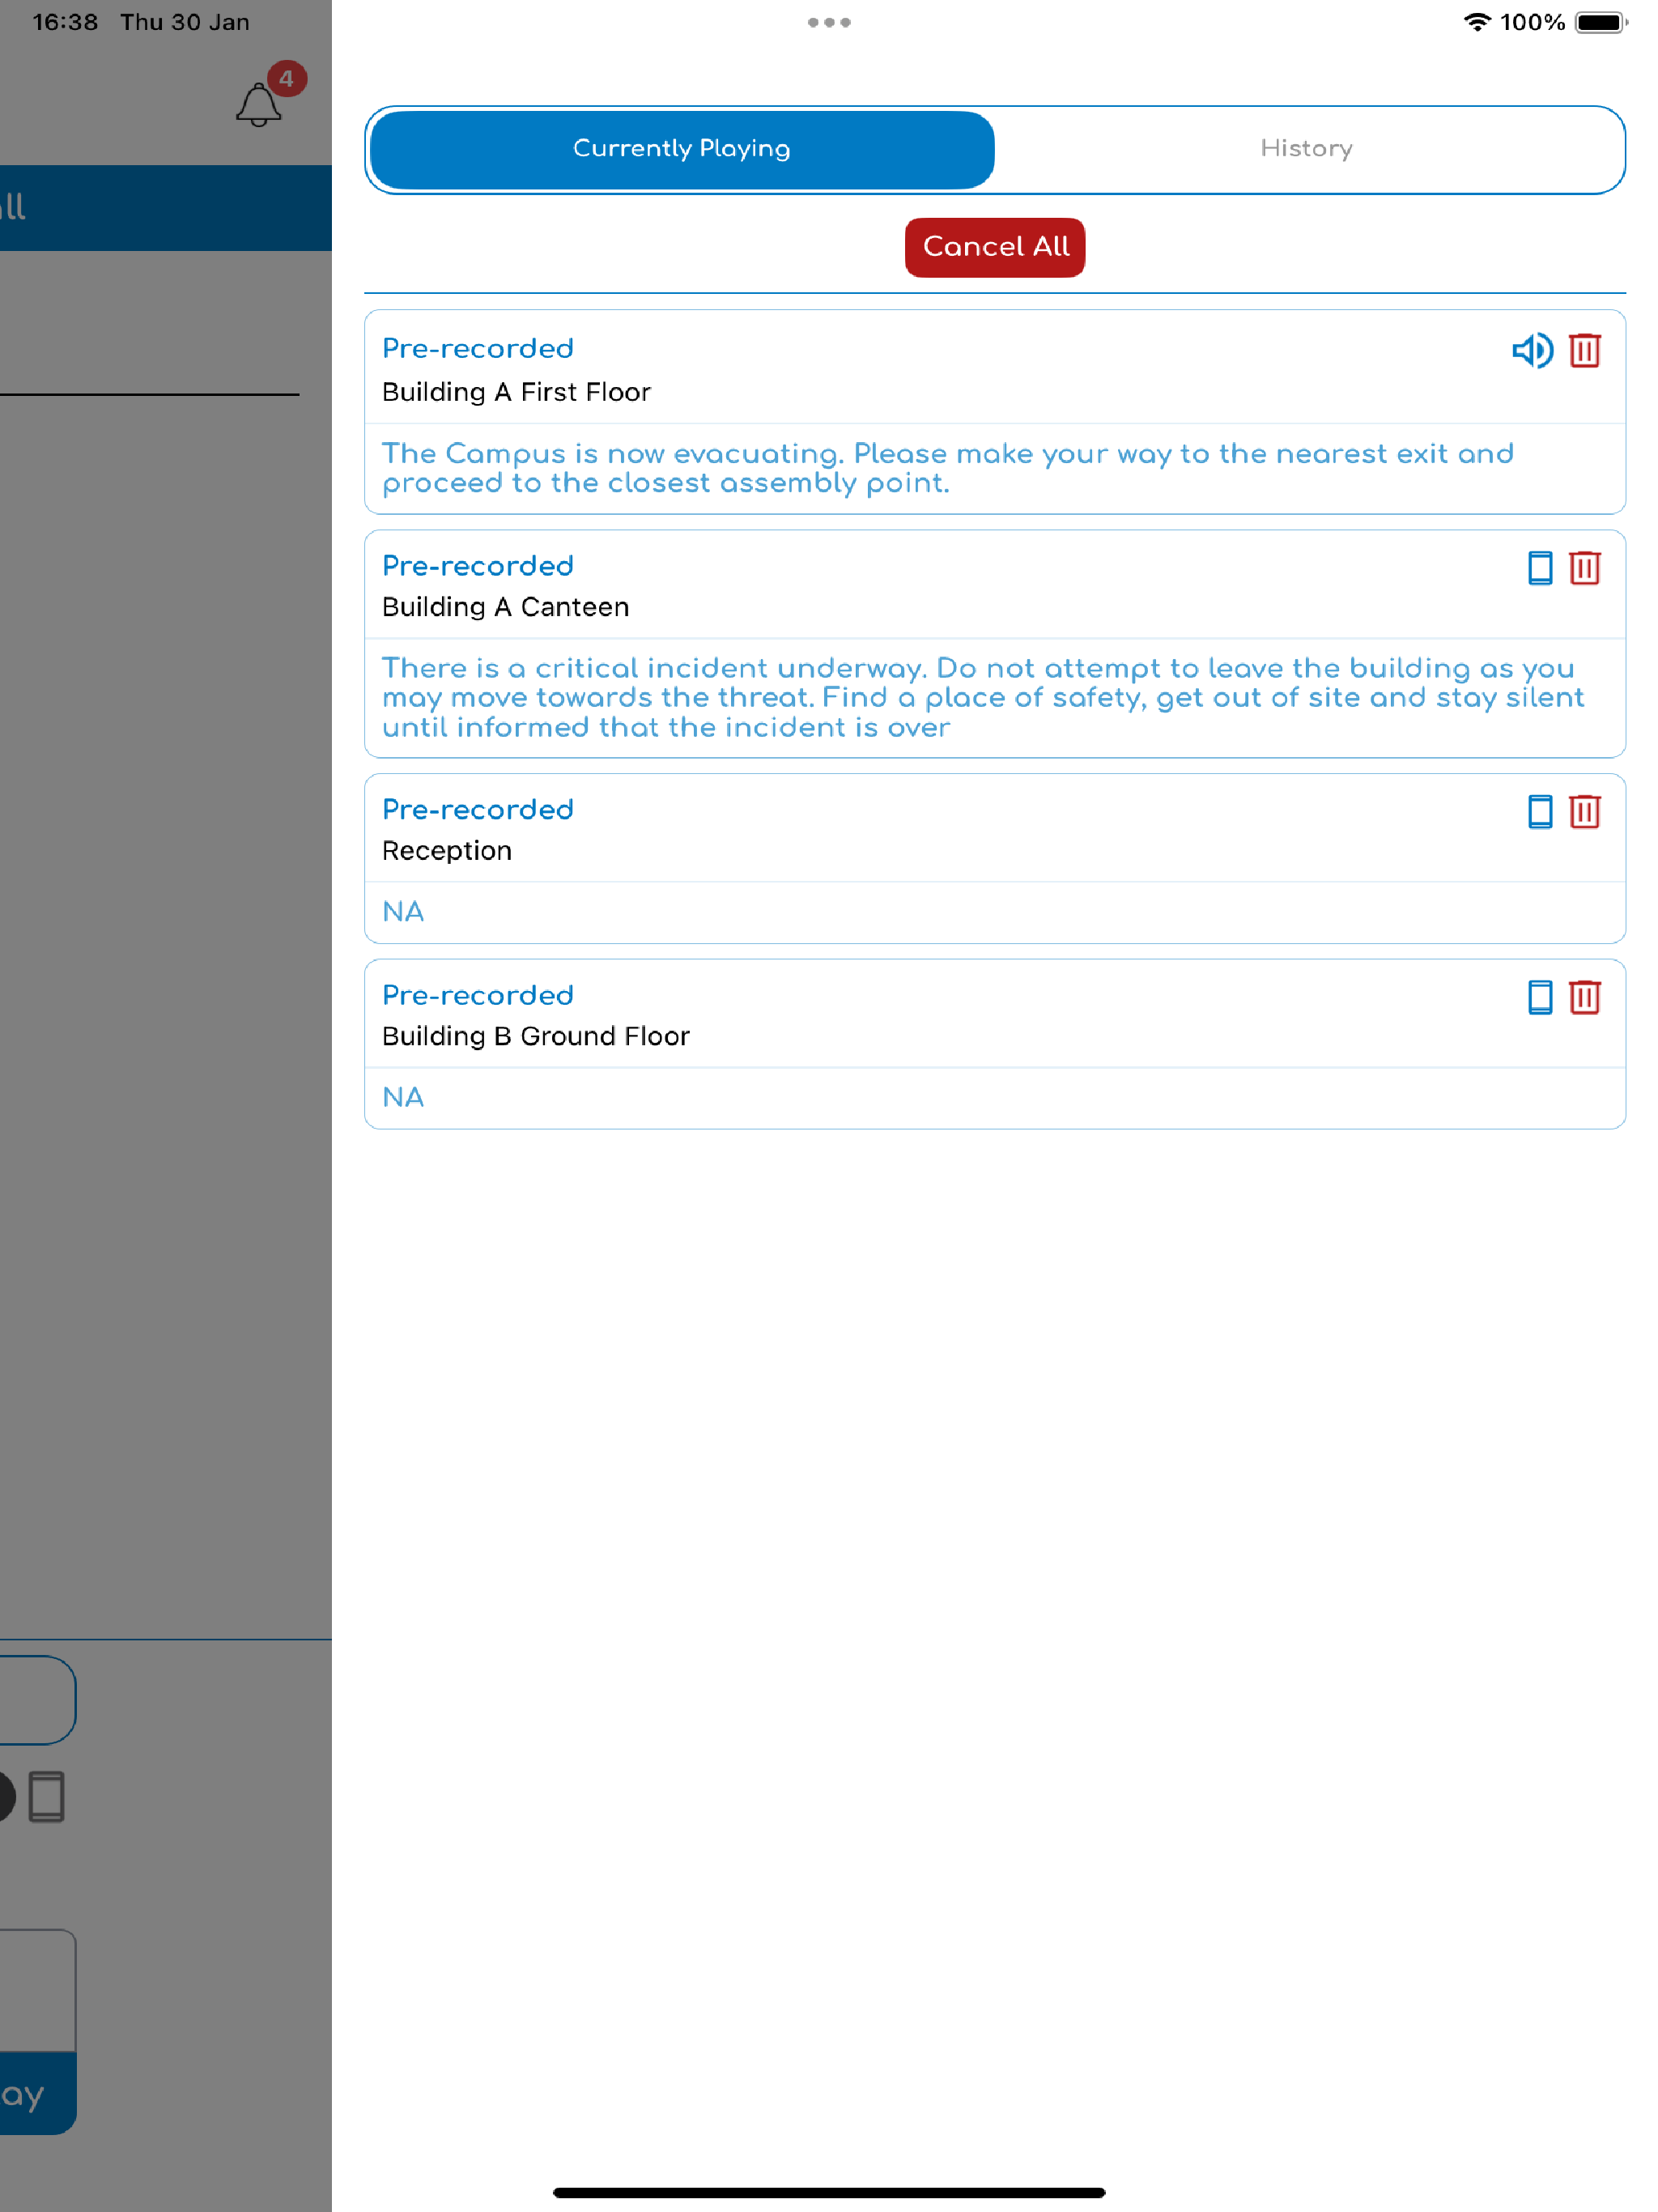Image resolution: width=1658 pixels, height=2212 pixels.
Task: Tap the home indicator bar at the bottom
Action: pos(829,2192)
